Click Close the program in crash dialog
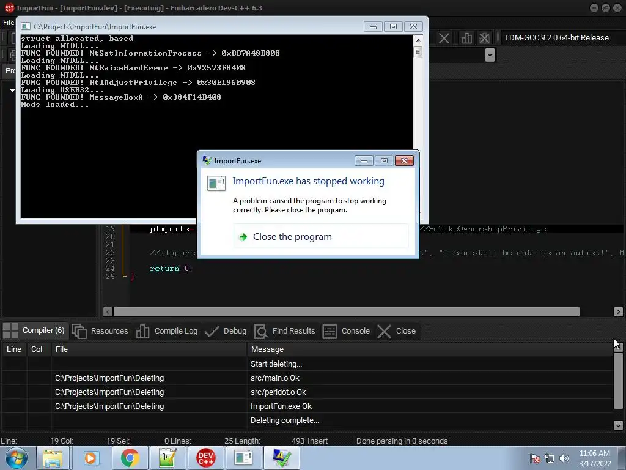 coord(320,237)
